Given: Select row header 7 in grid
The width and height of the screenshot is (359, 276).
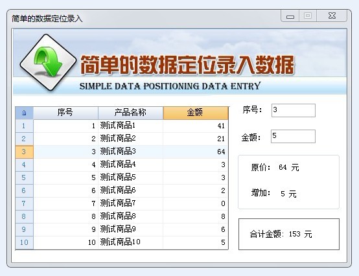Looking at the screenshot, I should click(24, 203).
